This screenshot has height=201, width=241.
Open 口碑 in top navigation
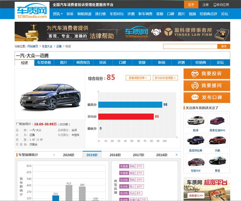[170, 14]
